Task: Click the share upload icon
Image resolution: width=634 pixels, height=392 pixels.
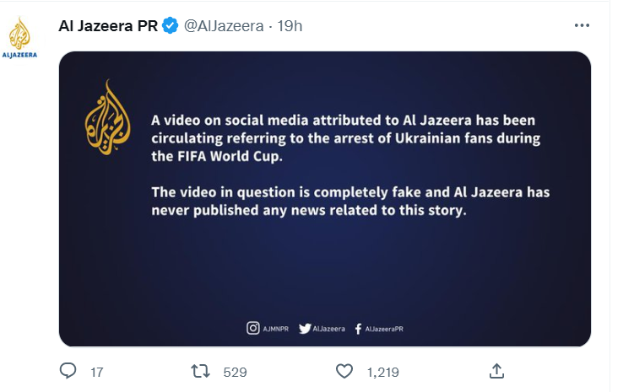Action: pyautogui.click(x=496, y=371)
